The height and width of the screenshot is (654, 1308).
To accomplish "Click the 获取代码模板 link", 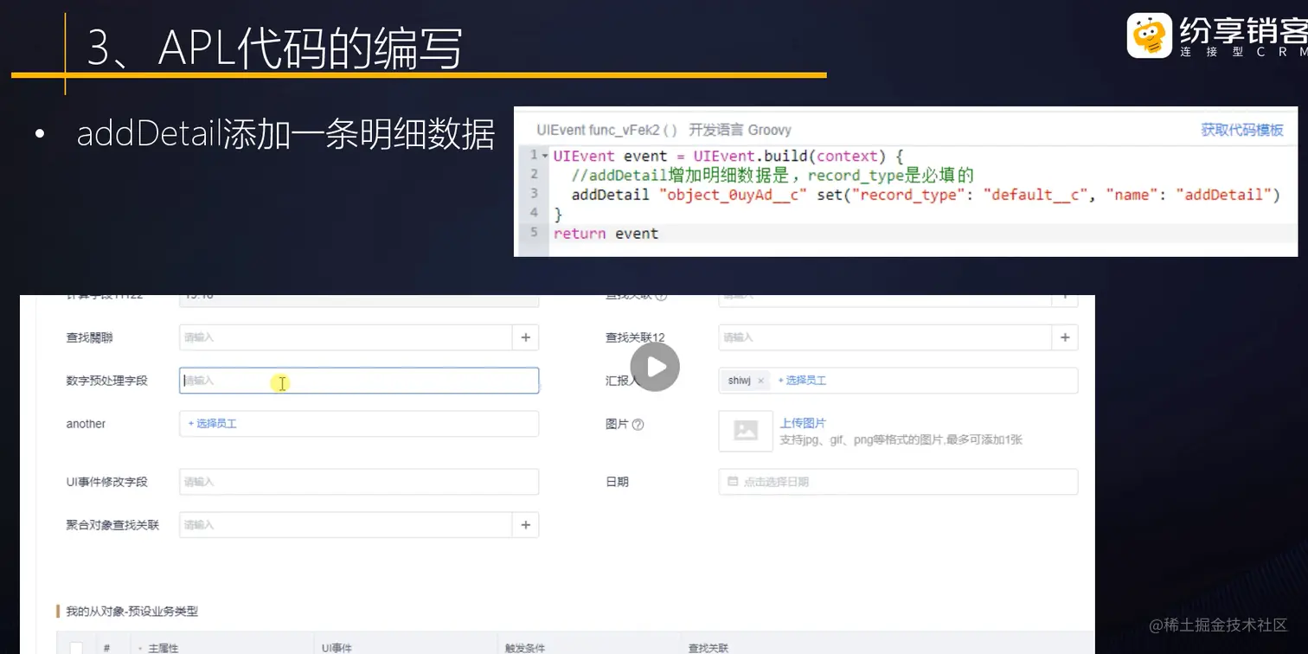I will click(x=1242, y=130).
